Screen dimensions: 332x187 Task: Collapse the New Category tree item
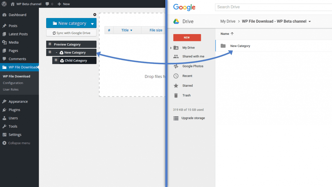pyautogui.click(x=56, y=52)
